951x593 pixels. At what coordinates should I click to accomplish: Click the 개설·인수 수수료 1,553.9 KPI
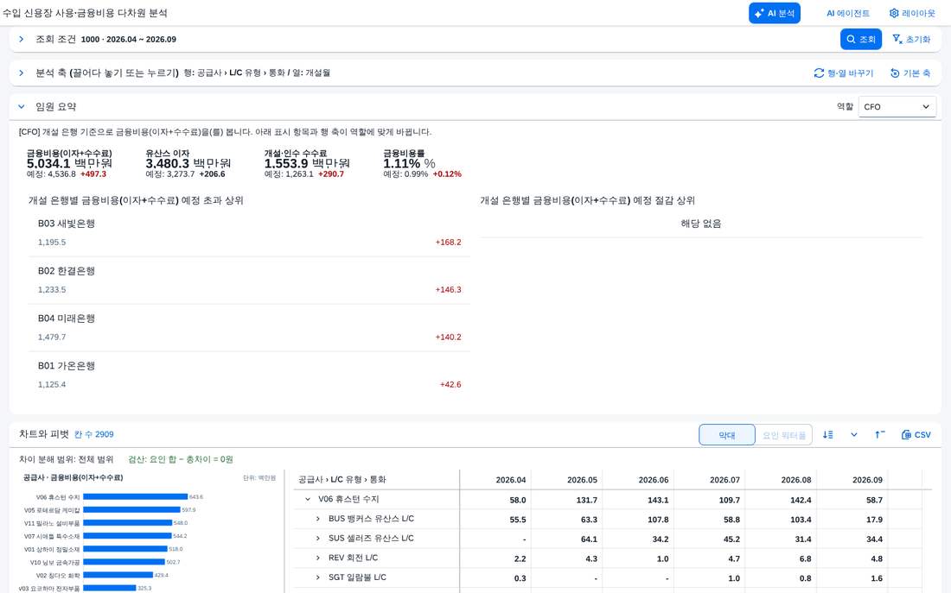coord(307,163)
